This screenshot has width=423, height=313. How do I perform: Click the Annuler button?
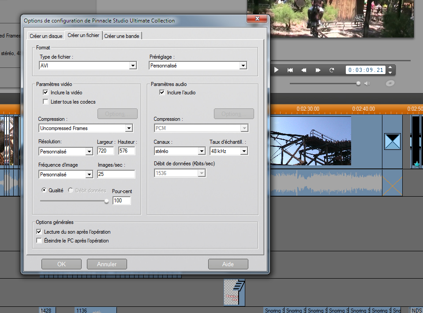point(107,264)
